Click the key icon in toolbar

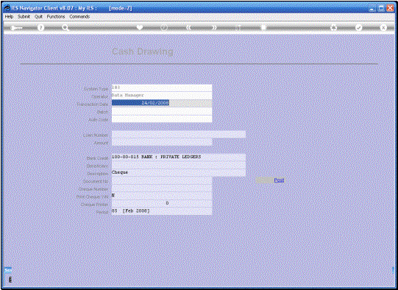(16, 28)
